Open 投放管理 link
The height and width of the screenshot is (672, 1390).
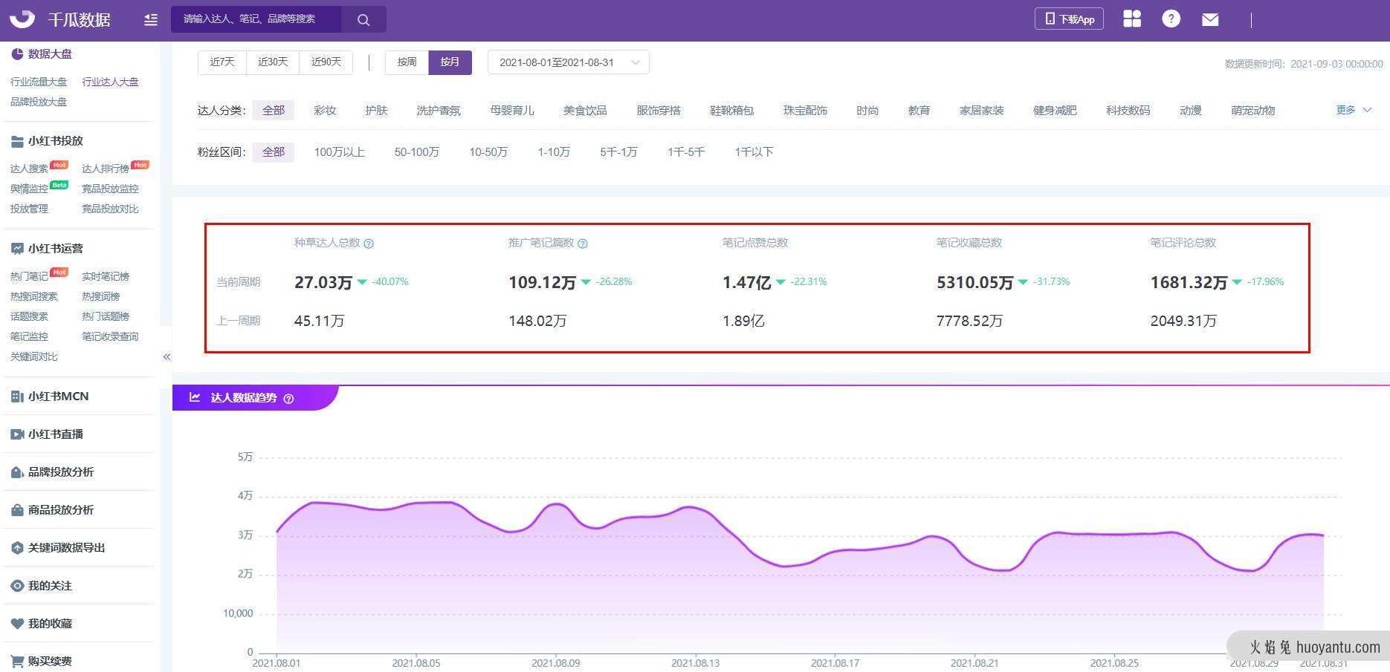29,209
